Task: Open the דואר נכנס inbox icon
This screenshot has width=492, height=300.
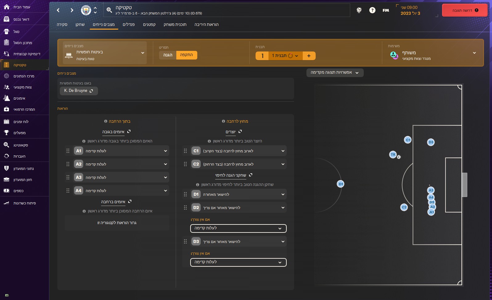Action: click(6, 19)
